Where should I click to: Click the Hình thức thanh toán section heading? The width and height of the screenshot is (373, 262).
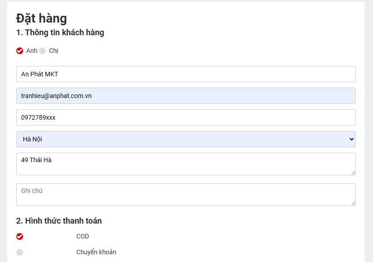tap(59, 221)
